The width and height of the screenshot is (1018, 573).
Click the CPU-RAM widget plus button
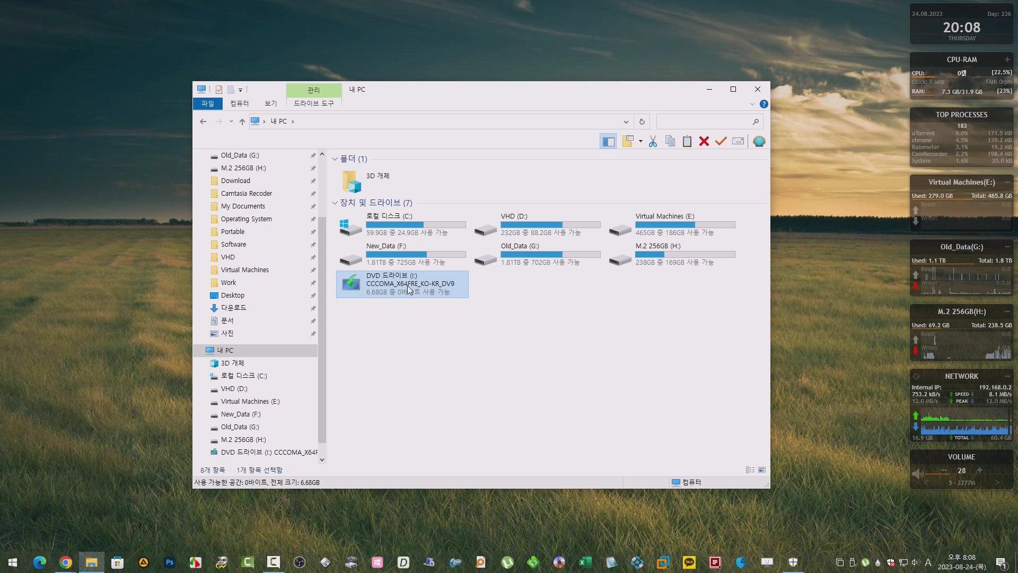(1007, 59)
